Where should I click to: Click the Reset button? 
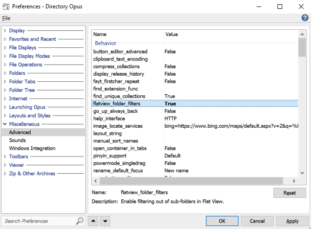pos(290,193)
